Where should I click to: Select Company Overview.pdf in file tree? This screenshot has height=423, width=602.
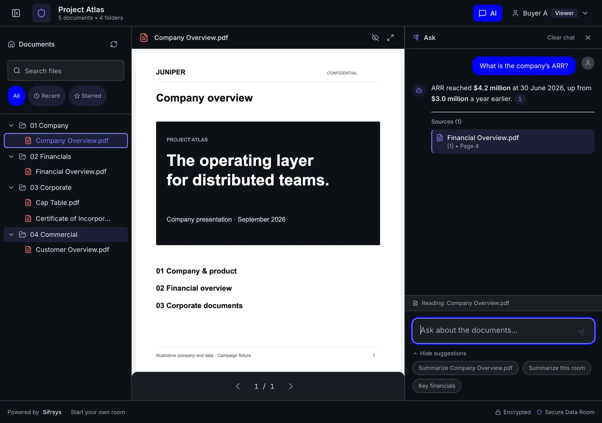(66, 141)
